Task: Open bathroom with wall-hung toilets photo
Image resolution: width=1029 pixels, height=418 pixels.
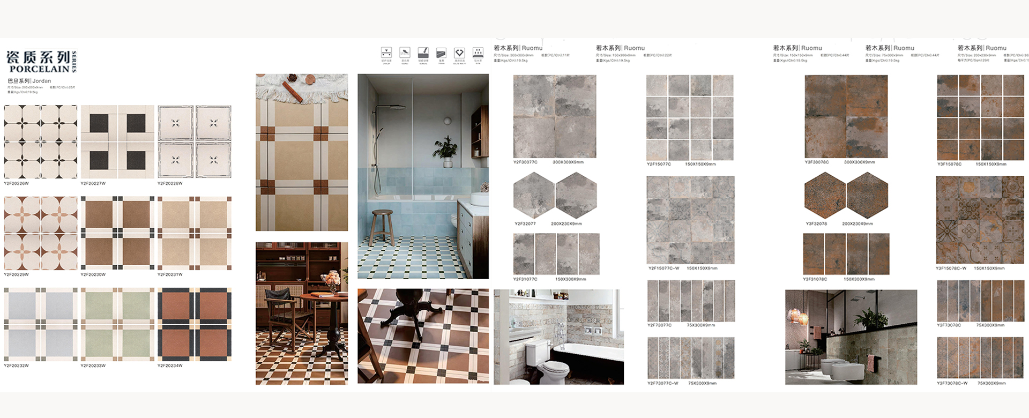Action: [851, 337]
